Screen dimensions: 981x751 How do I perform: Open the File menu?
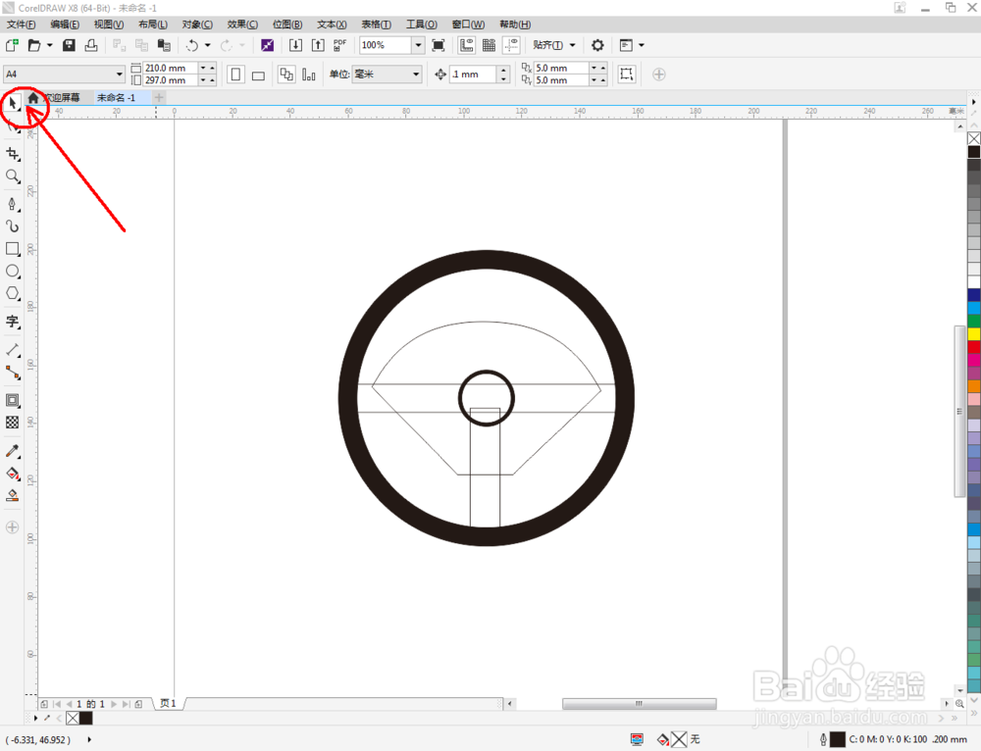(22, 25)
